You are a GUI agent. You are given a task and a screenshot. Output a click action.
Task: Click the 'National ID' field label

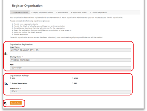click(15, 89)
